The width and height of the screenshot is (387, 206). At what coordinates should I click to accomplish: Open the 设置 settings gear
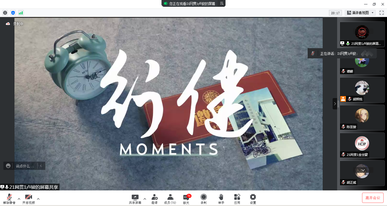(x=253, y=199)
